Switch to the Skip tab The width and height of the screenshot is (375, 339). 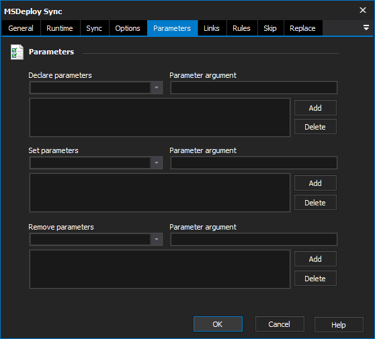pos(270,28)
